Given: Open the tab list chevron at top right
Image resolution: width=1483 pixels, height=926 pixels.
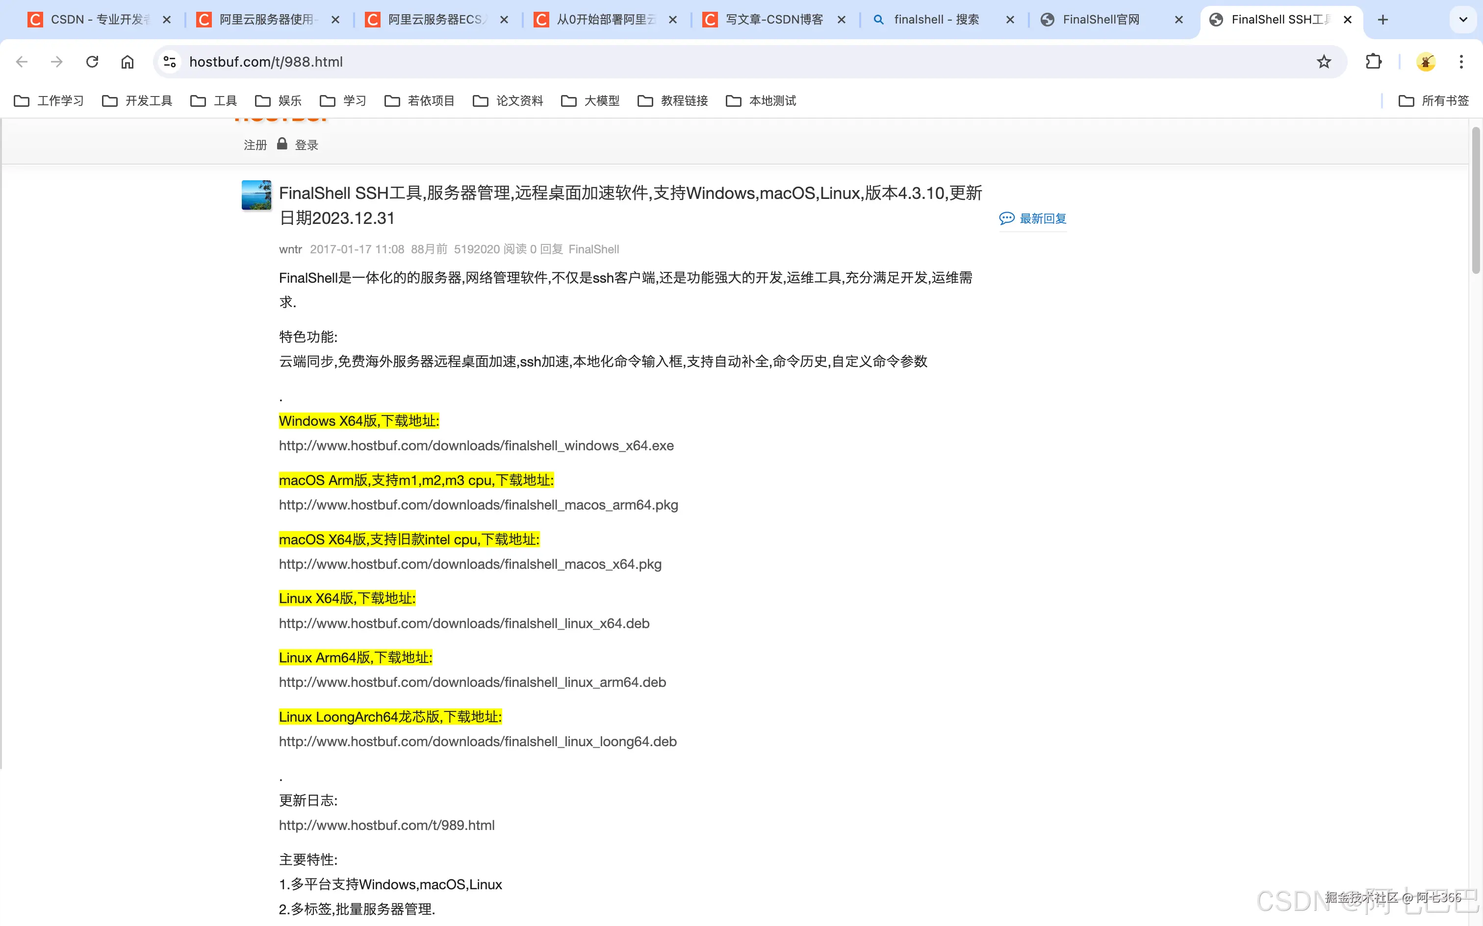Looking at the screenshot, I should tap(1463, 19).
